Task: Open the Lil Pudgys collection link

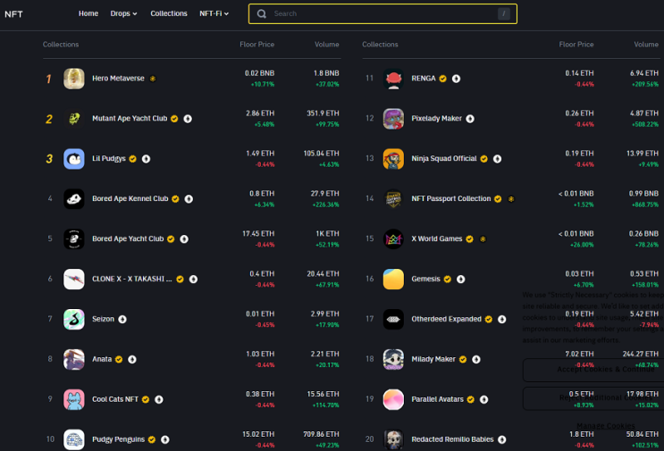Action: pos(109,159)
